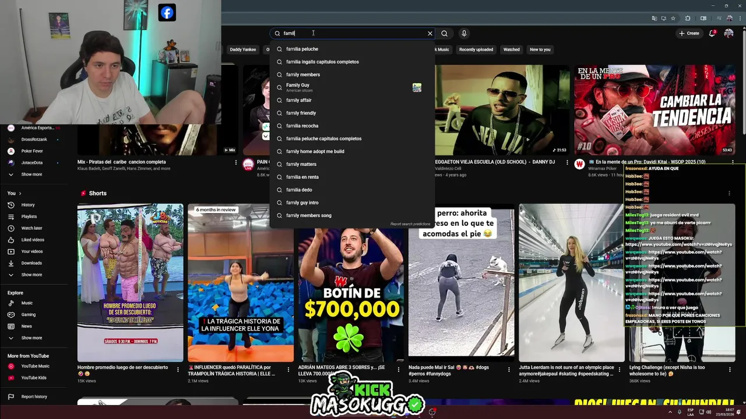Pick the 'familia recocha' suggestion
The image size is (746, 419).
click(352, 126)
